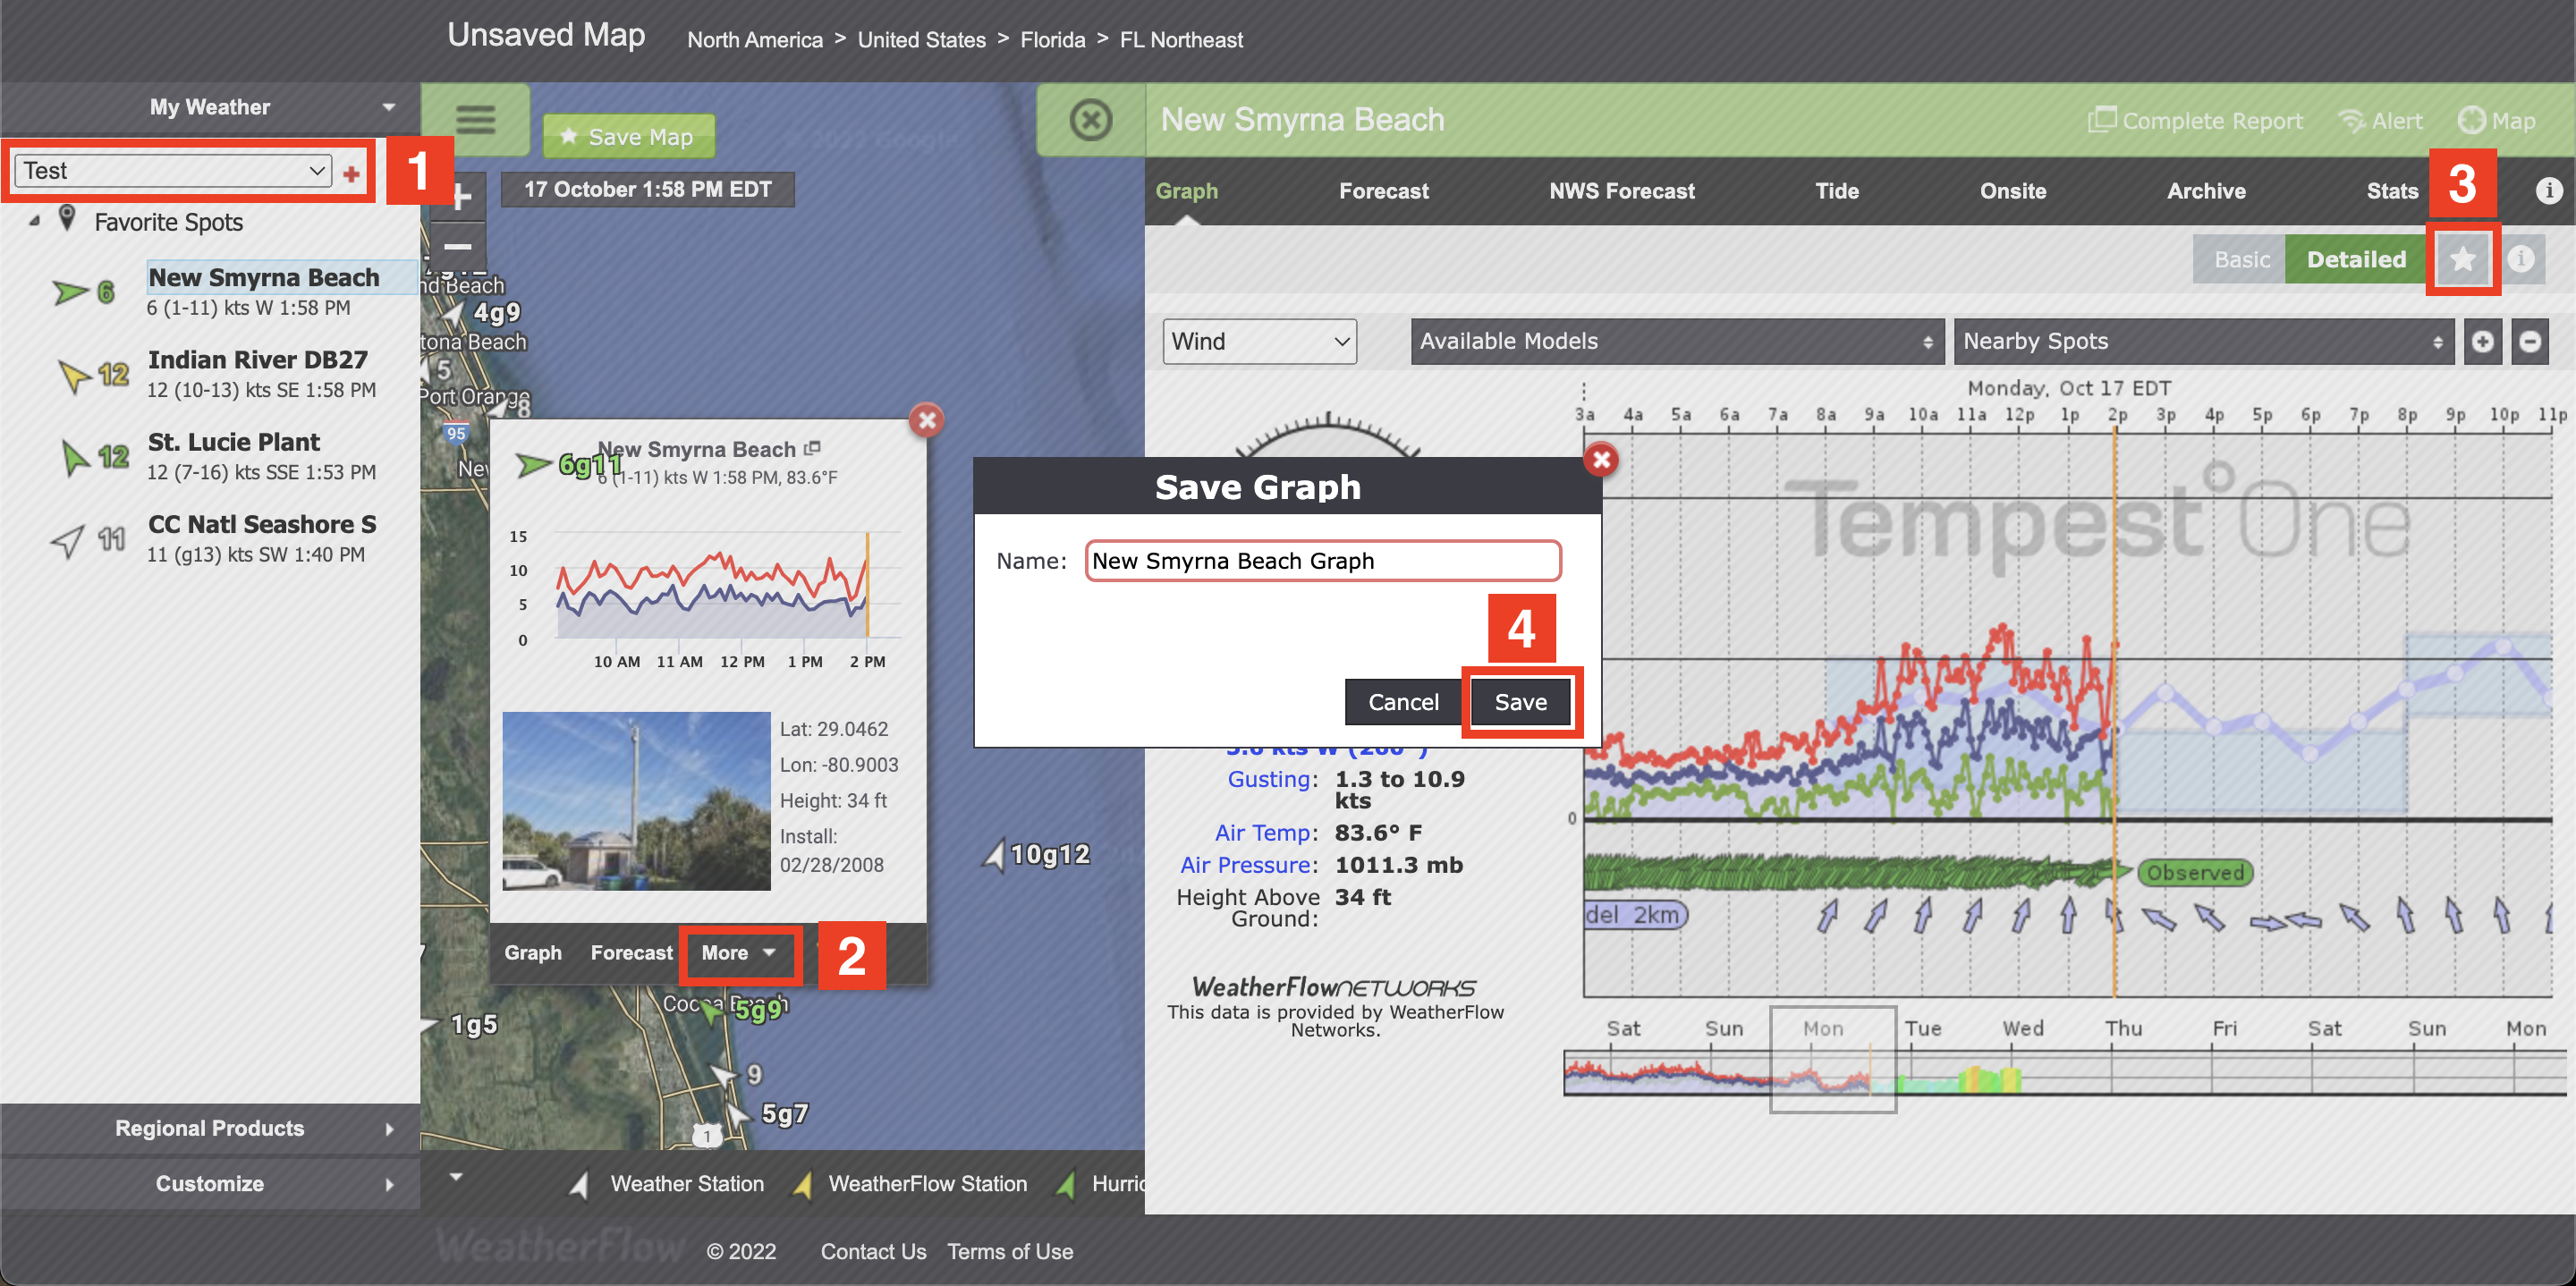Viewport: 2576px width, 1286px height.
Task: Open the Available Models dropdown
Action: pos(1677,341)
